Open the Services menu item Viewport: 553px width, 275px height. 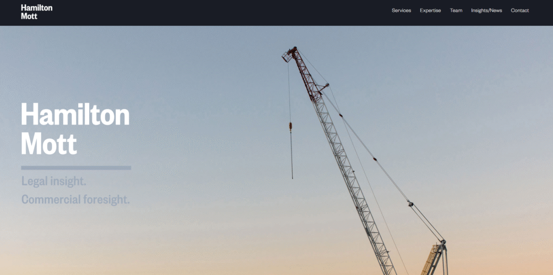401,11
